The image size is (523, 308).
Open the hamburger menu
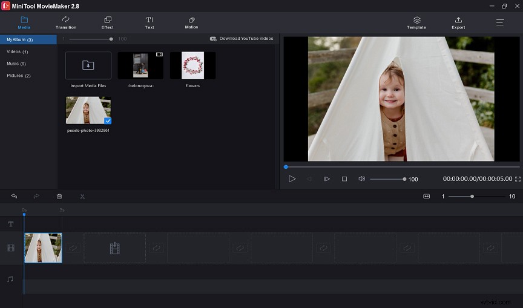click(x=500, y=22)
